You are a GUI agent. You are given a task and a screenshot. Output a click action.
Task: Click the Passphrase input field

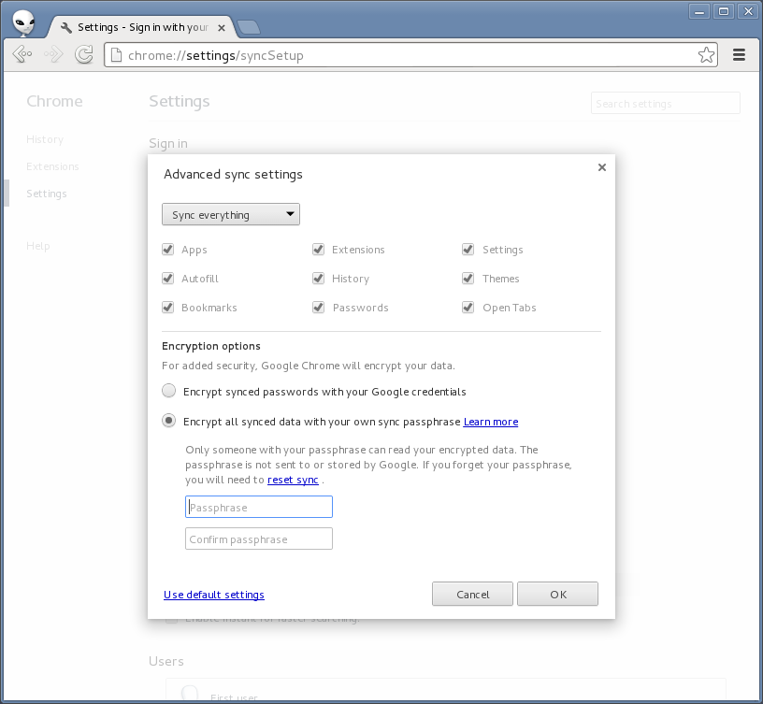pyautogui.click(x=258, y=506)
